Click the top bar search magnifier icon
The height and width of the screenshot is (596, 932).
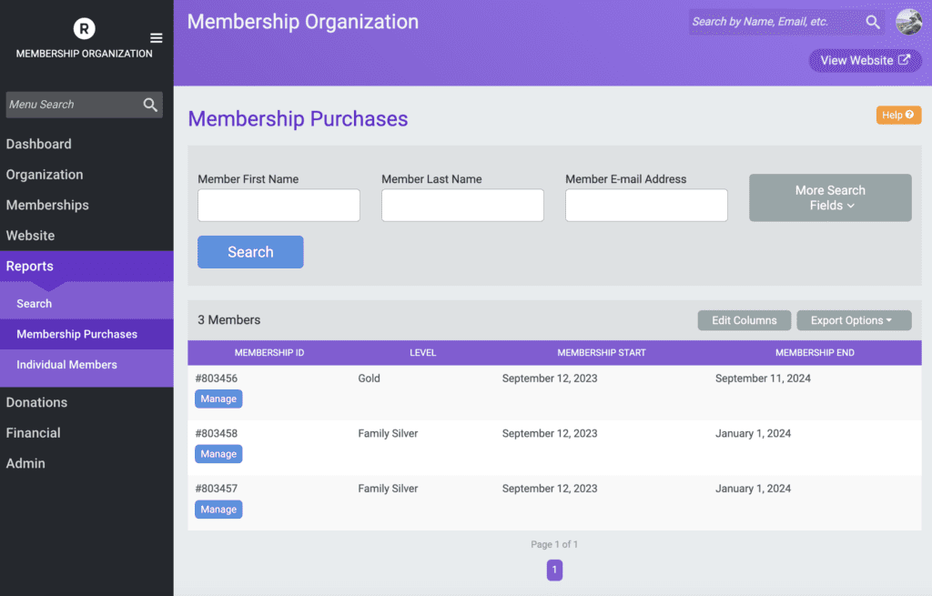tap(873, 22)
